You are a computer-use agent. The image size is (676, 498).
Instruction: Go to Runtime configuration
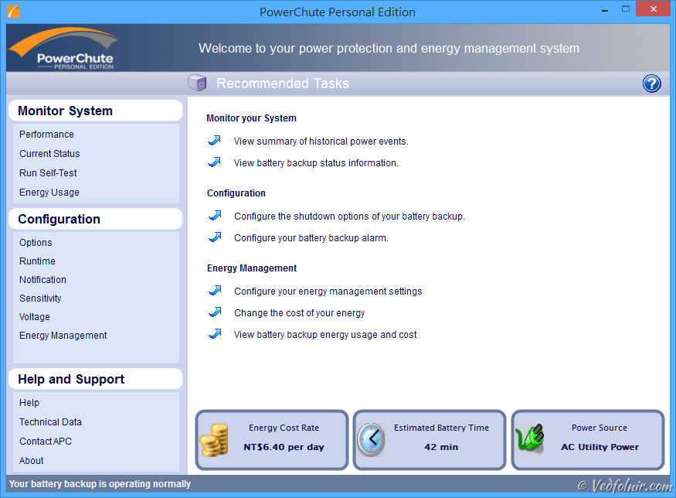37,261
